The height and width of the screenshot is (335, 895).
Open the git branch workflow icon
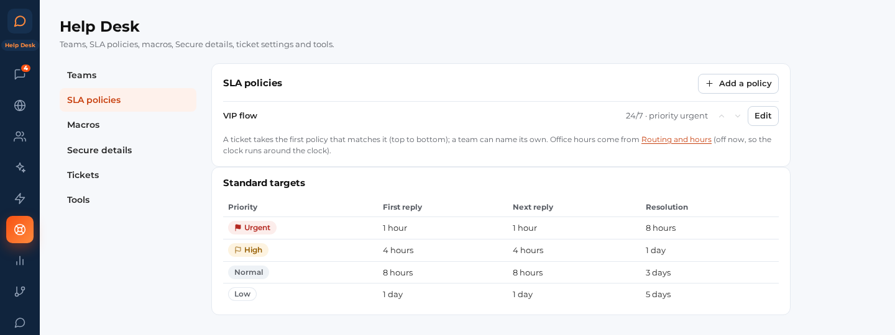click(x=20, y=292)
